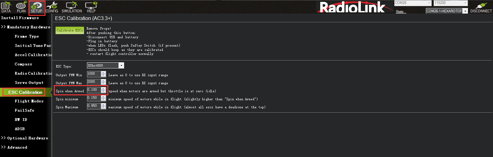Viewport: 493px width, 157px height.
Task: Click the RadioLink logo
Action: [352, 7]
